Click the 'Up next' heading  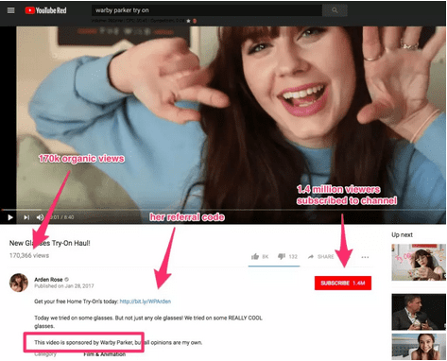click(x=402, y=234)
